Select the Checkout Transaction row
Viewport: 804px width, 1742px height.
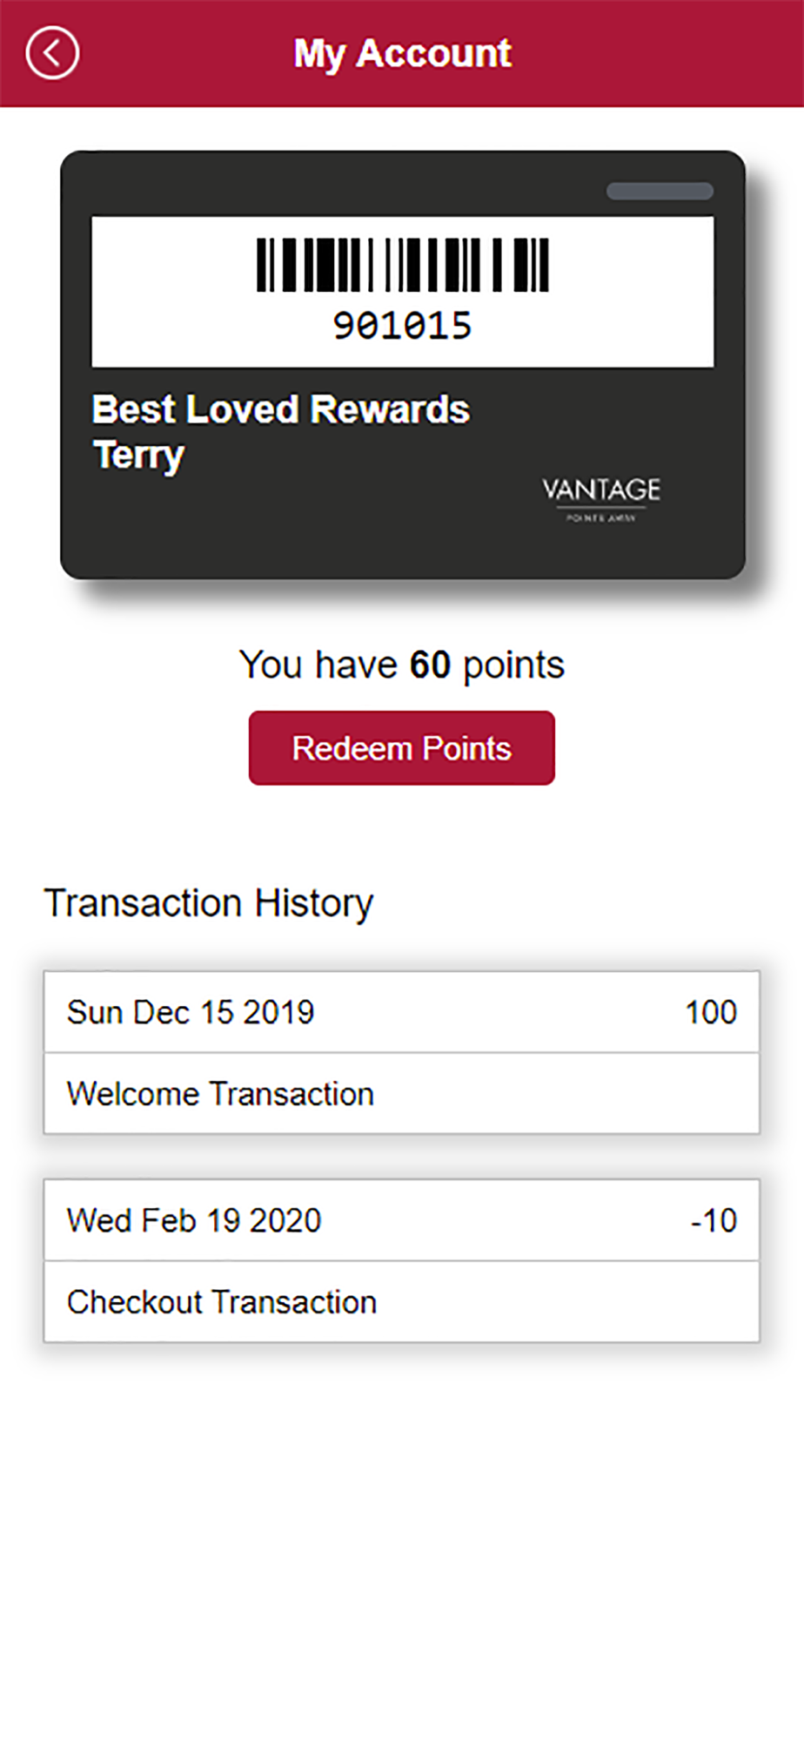point(401,1302)
